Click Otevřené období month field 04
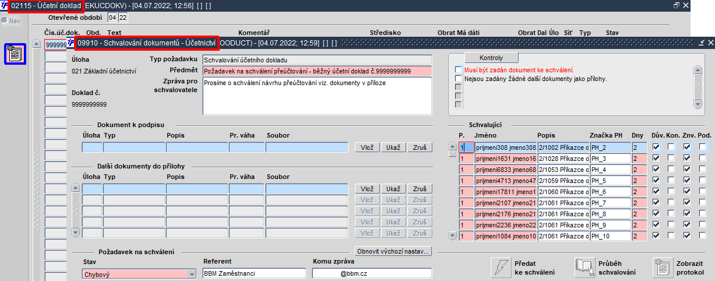Screen dimensions: 715x281 coord(112,17)
